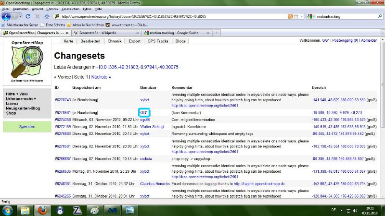
Task: Open the Hilfe menu
Action: 98,9
